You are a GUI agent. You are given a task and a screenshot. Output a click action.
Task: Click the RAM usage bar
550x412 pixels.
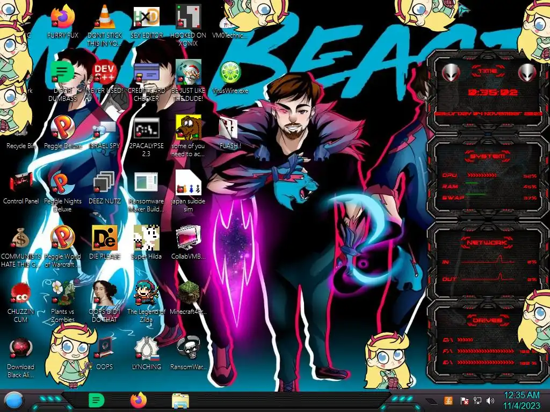click(472, 183)
